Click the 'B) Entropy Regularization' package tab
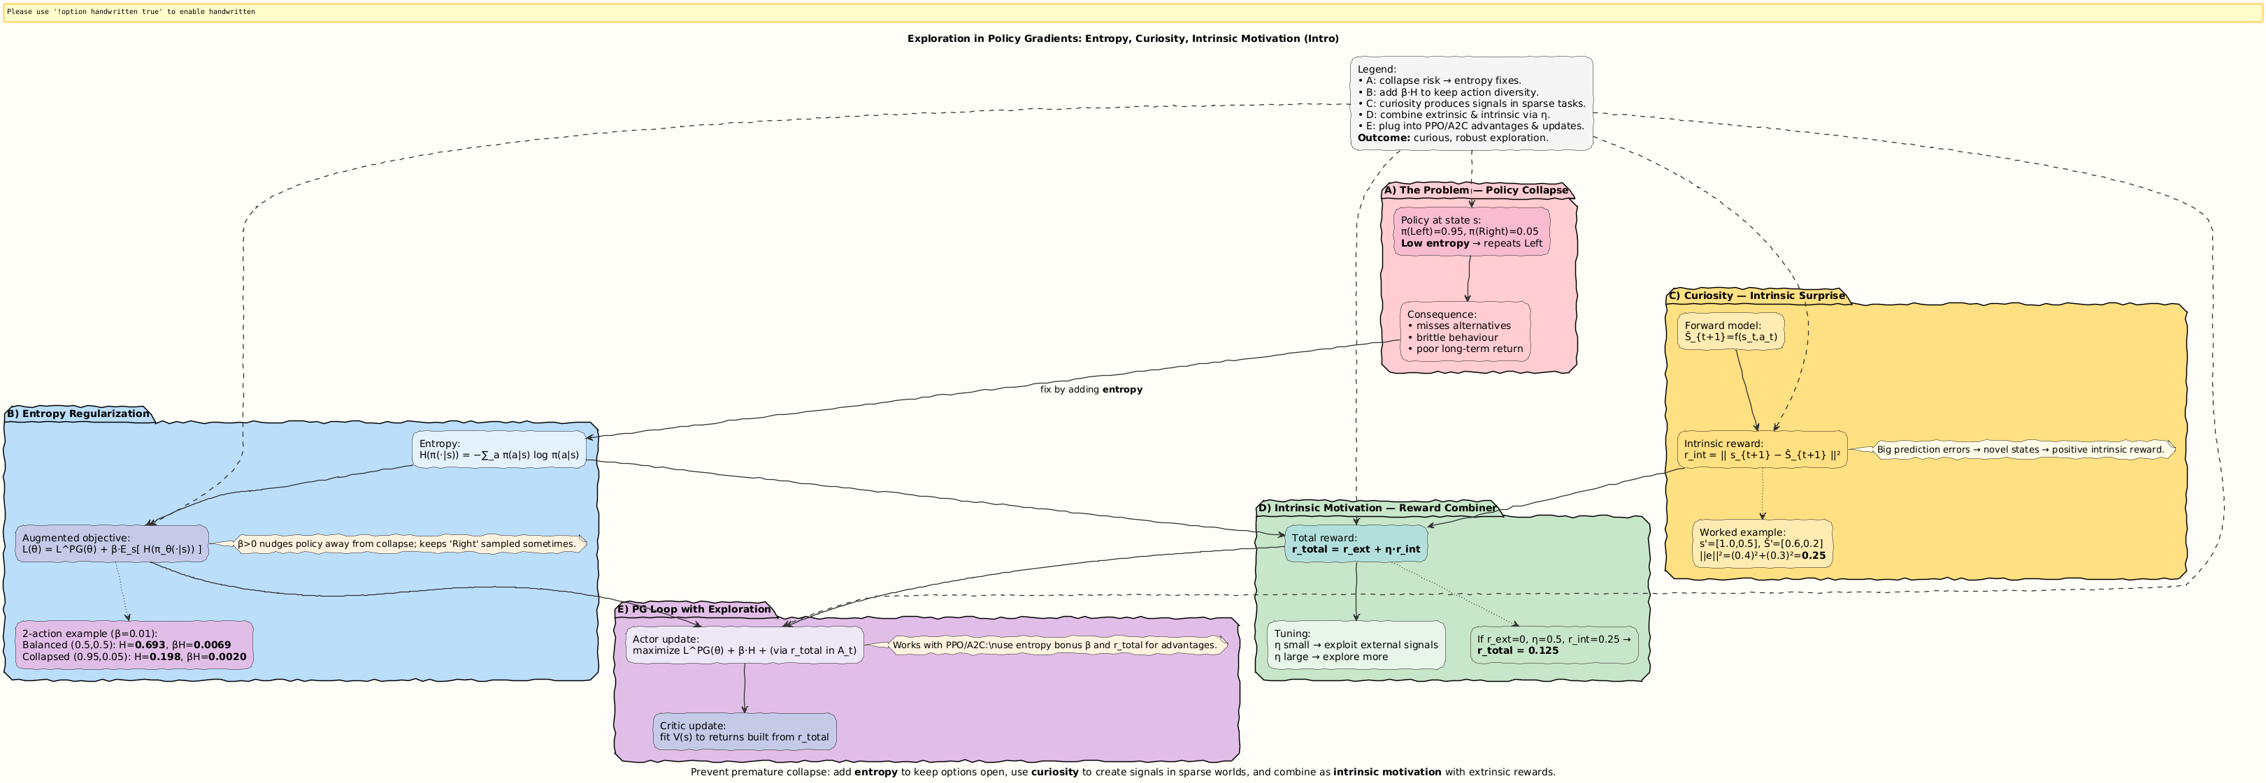Screen dimensions: 2266x783 78,414
